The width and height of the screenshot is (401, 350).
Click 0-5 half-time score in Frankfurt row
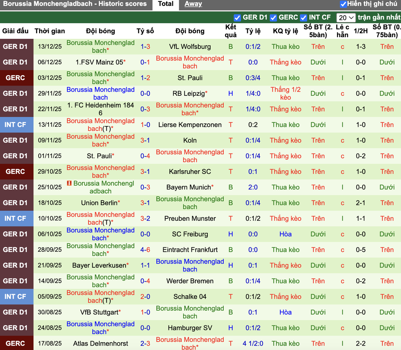tap(361, 250)
